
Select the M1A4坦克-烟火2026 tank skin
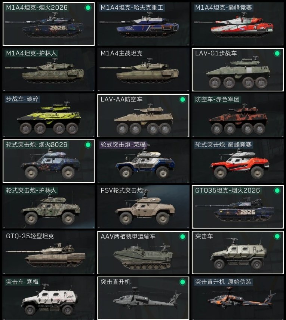[49, 24]
